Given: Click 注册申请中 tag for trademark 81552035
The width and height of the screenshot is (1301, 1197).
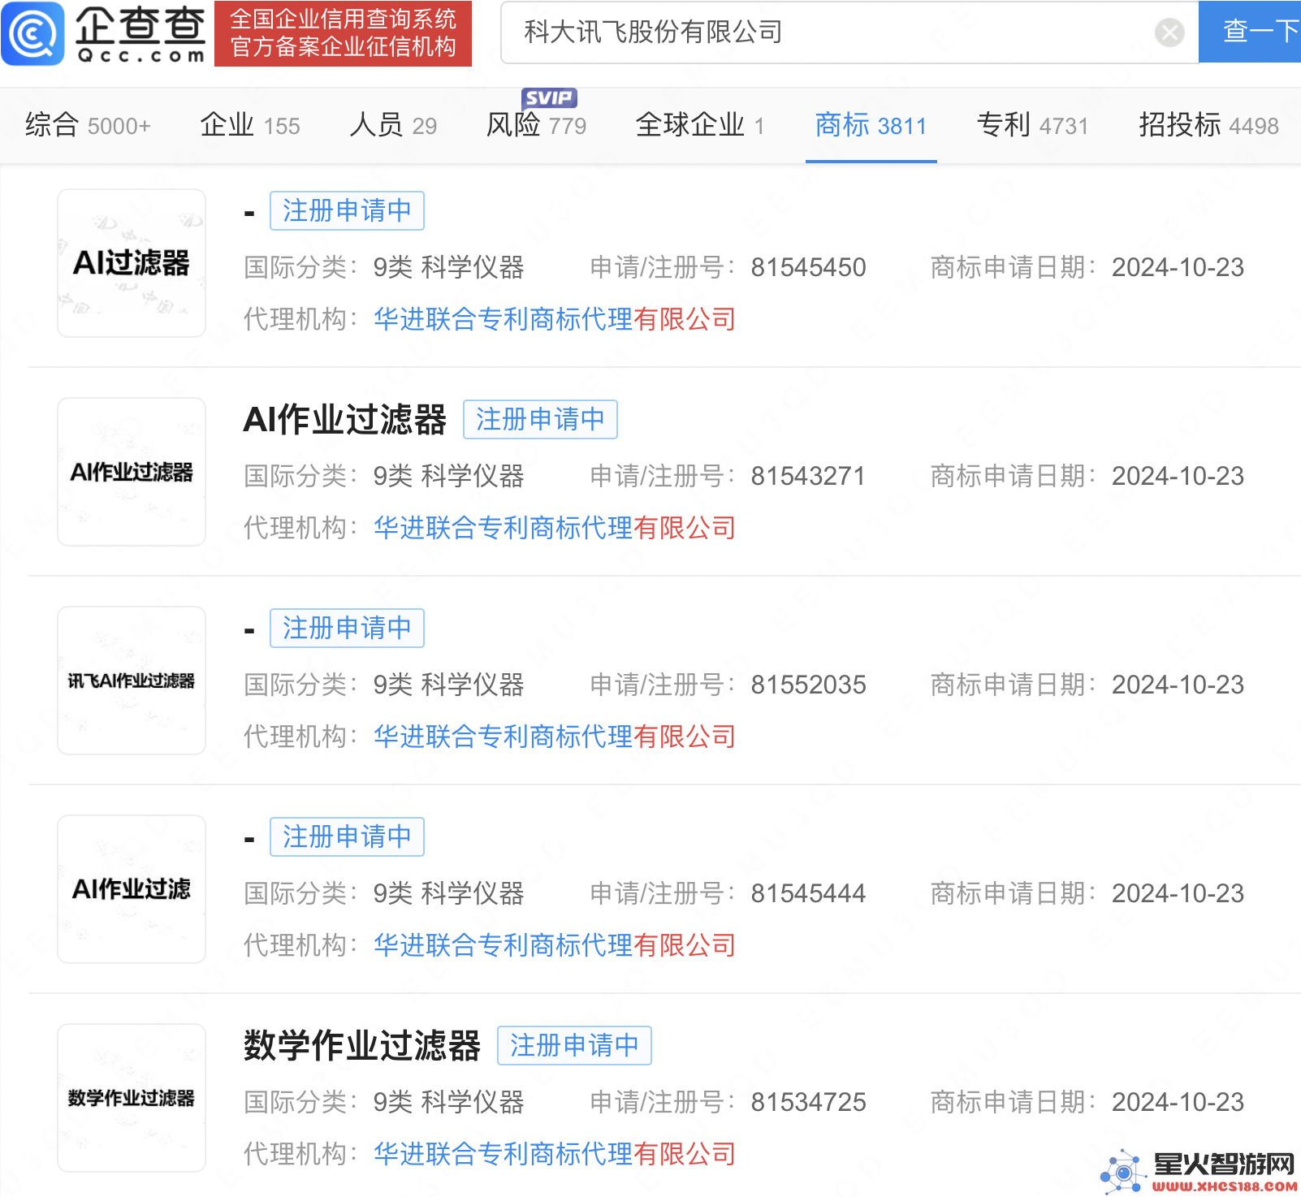Looking at the screenshot, I should click(x=347, y=629).
